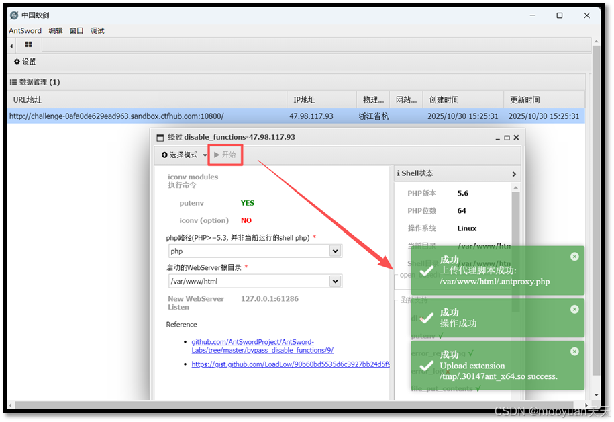
Task: Maximize the 绕过 disable_functions dialog
Action: tap(507, 138)
